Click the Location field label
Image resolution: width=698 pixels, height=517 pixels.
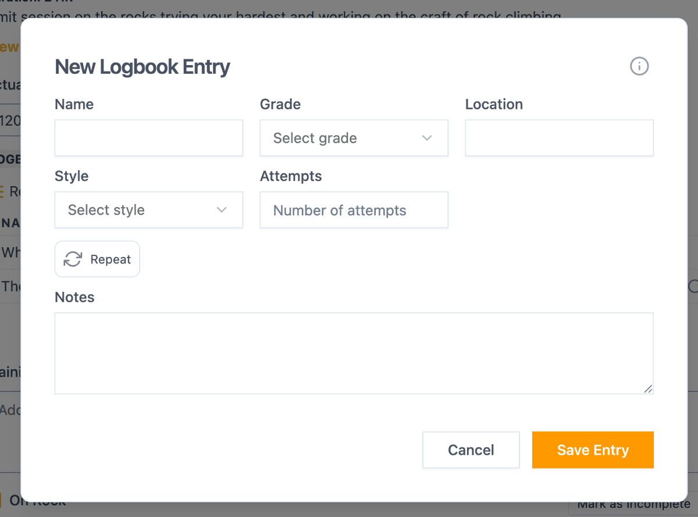coord(494,104)
